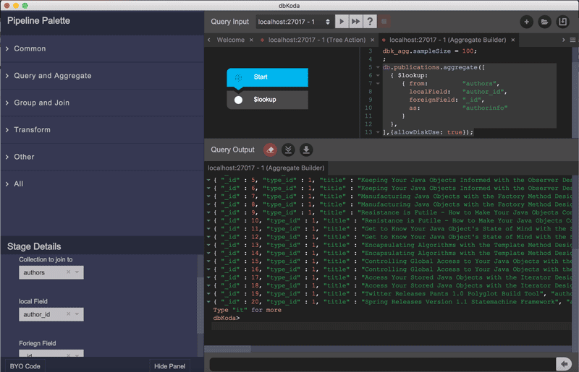
Task: Click the Execute All double-arrow button
Action: tap(357, 22)
